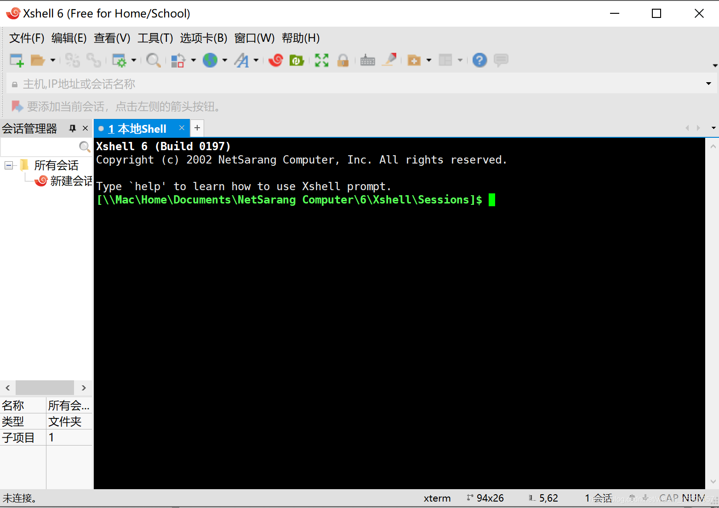Expand the address bar history dropdown
Image resolution: width=719 pixels, height=508 pixels.
pyautogui.click(x=708, y=84)
